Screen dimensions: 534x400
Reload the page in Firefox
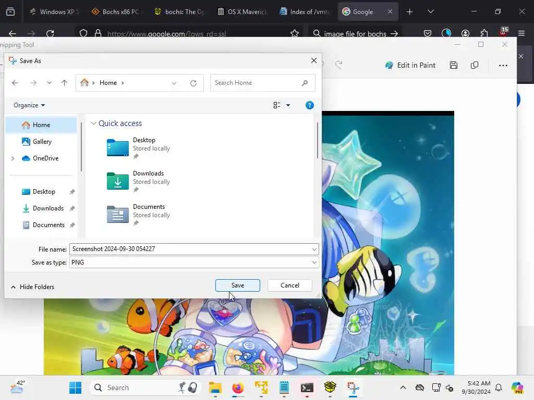50,33
